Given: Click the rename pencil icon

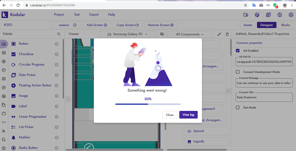Looking at the screenshot, I should [x=219, y=34].
